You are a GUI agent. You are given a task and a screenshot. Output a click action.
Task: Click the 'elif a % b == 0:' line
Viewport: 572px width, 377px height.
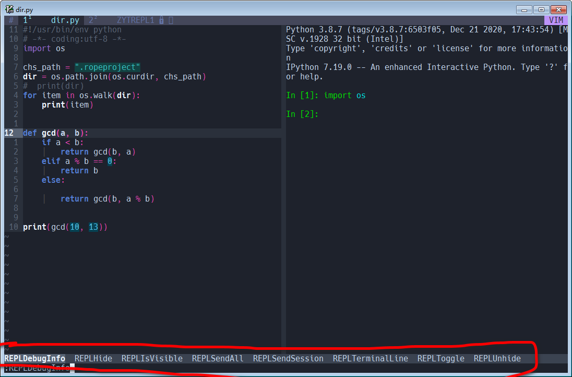coord(79,161)
